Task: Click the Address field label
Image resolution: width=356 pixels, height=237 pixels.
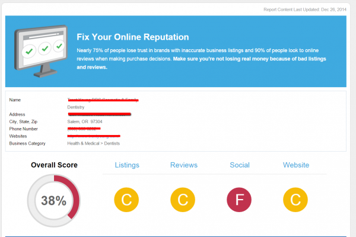Action: pos(17,114)
